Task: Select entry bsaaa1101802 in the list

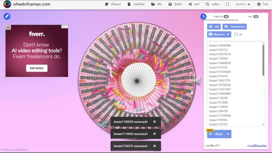Action: [218, 120]
